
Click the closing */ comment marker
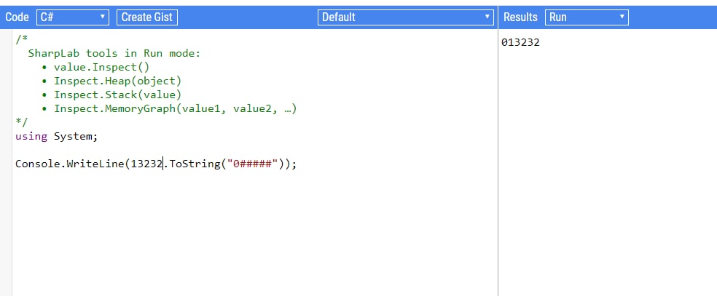[21, 123]
